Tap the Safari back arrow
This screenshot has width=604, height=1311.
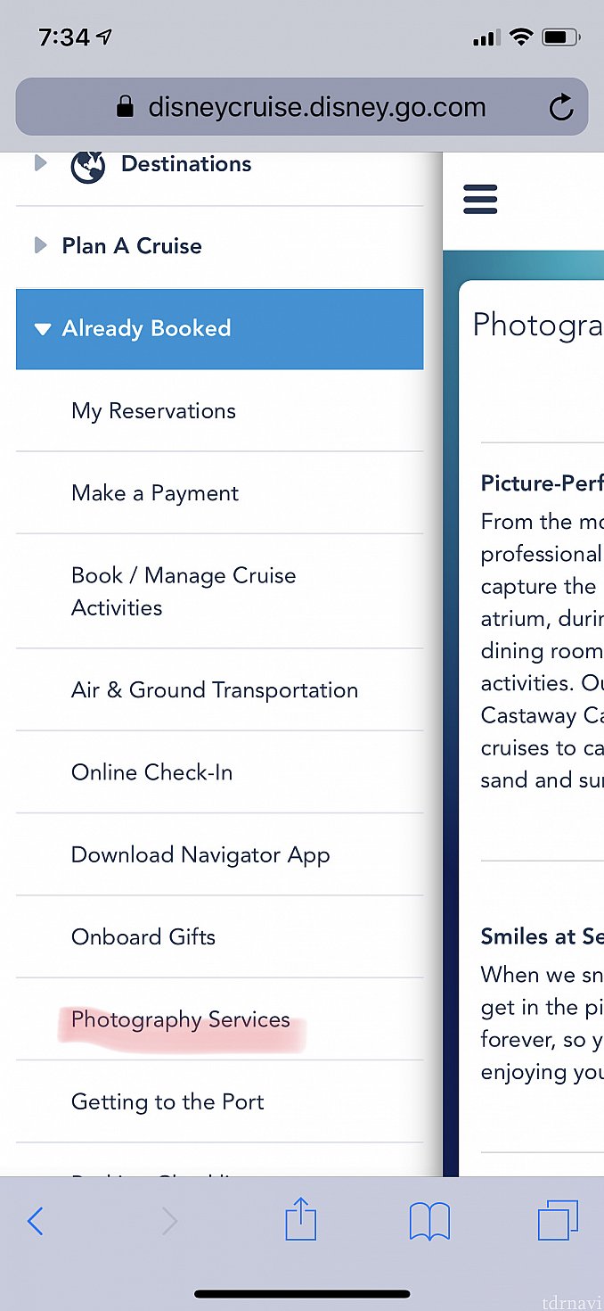(x=36, y=1221)
